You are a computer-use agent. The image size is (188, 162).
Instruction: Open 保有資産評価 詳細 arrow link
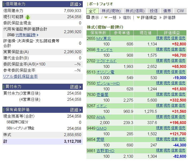76,110
